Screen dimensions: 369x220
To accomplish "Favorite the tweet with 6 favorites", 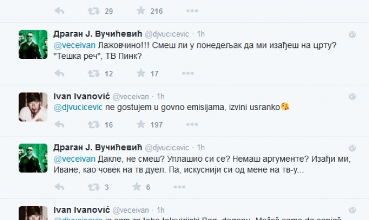I will click(140, 188).
